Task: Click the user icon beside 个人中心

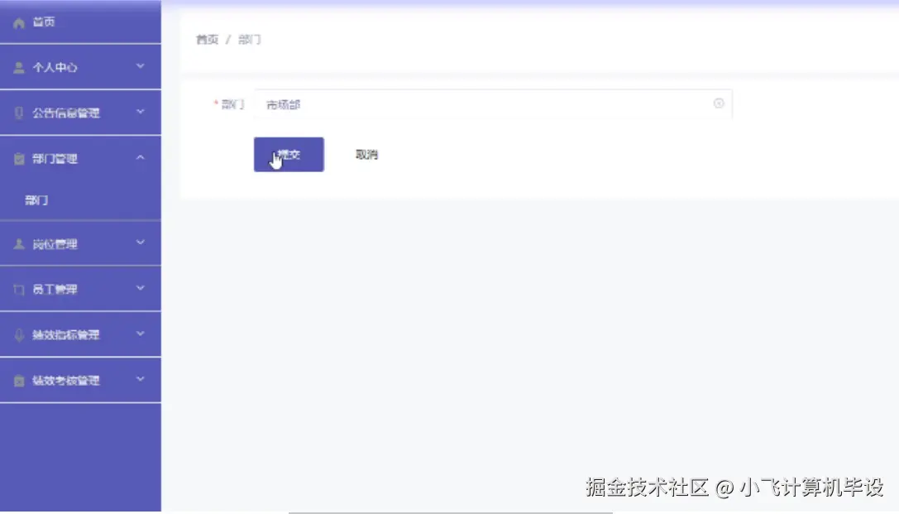Action: pos(19,68)
